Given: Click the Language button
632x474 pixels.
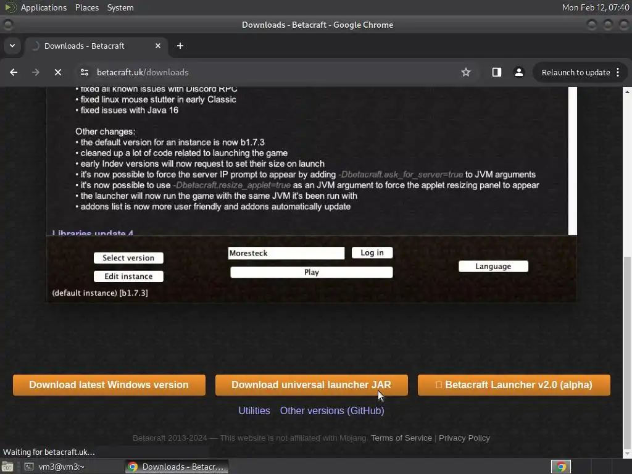Looking at the screenshot, I should (493, 267).
